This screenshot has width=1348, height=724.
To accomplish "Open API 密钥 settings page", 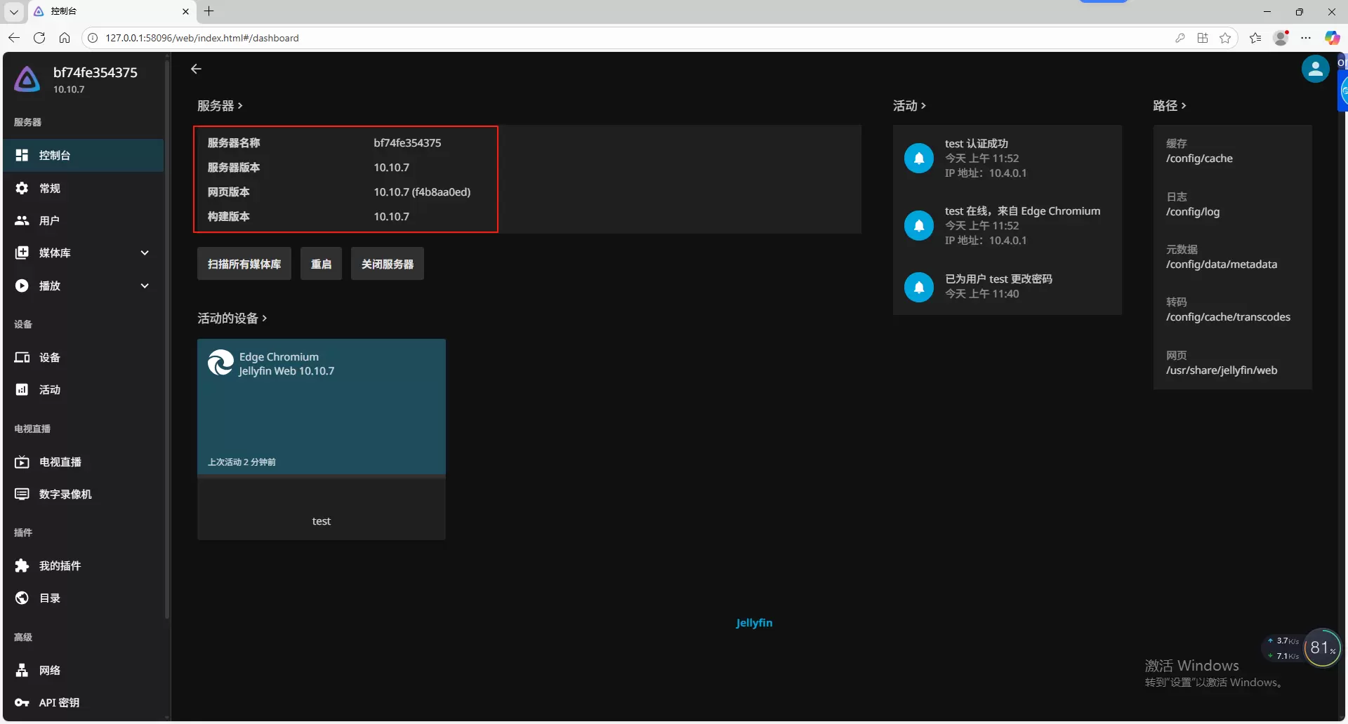I will coord(59,702).
